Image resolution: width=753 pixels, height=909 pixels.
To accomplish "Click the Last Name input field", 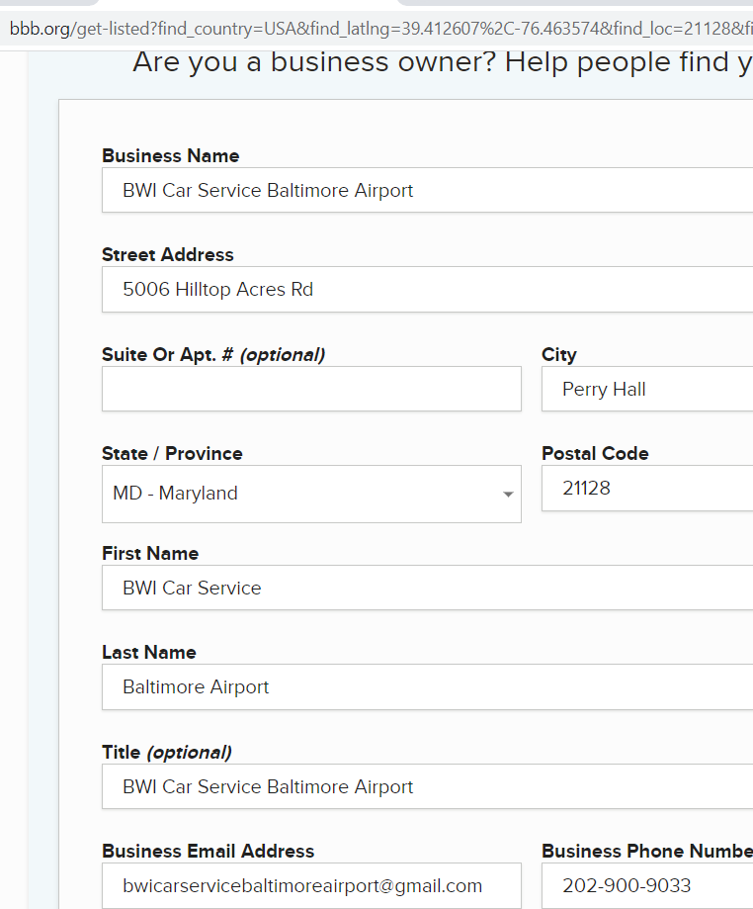I will (x=428, y=687).
